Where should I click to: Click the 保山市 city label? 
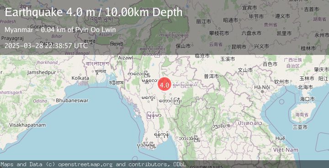click(183, 46)
